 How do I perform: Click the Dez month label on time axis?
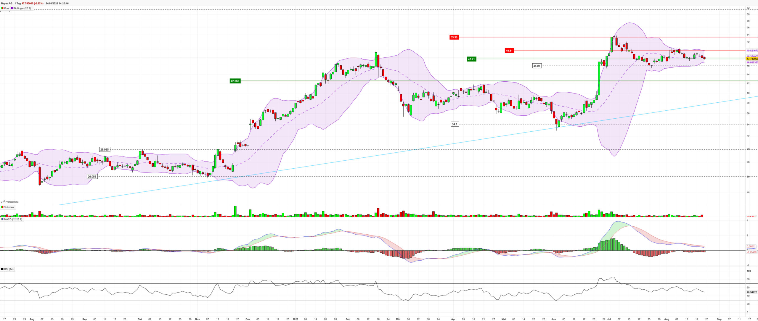[248, 319]
